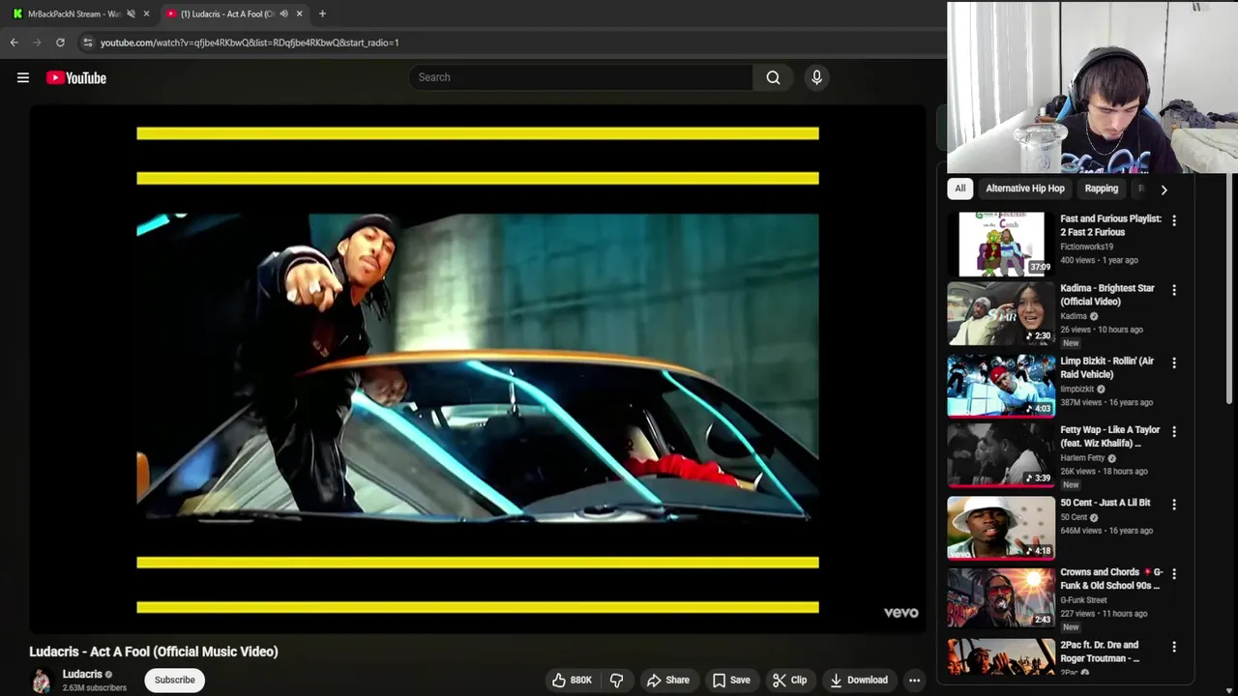
Task: Click the YouTube logo home link
Action: tap(76, 77)
